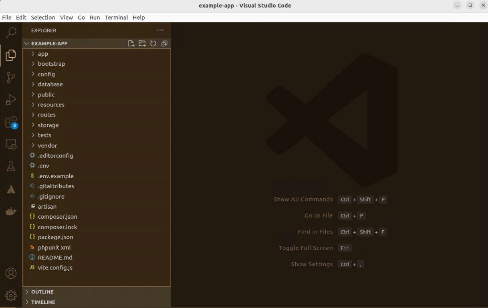This screenshot has width=488, height=308.
Task: Open the Go menu
Action: pos(81,18)
